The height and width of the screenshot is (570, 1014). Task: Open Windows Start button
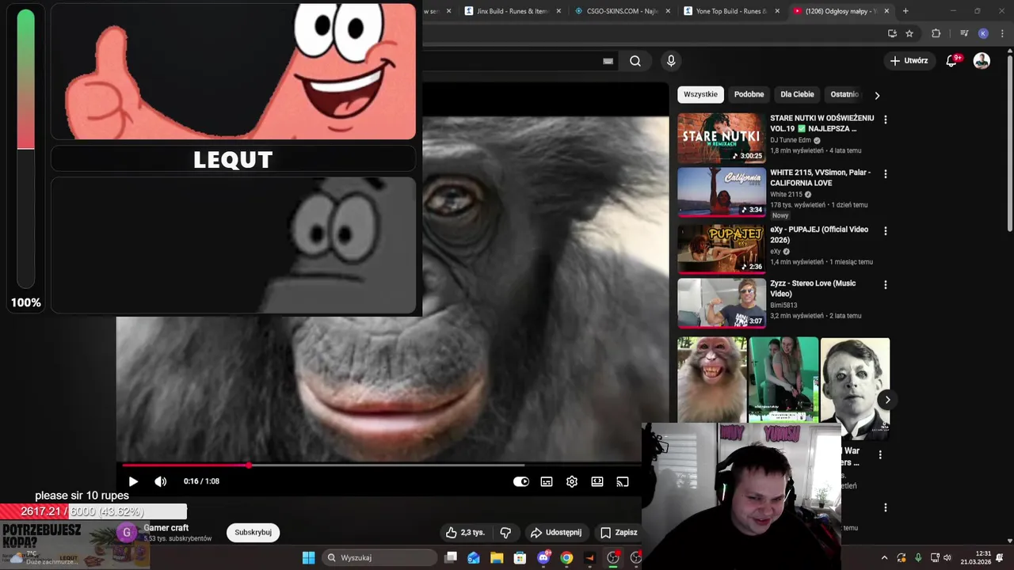click(308, 557)
